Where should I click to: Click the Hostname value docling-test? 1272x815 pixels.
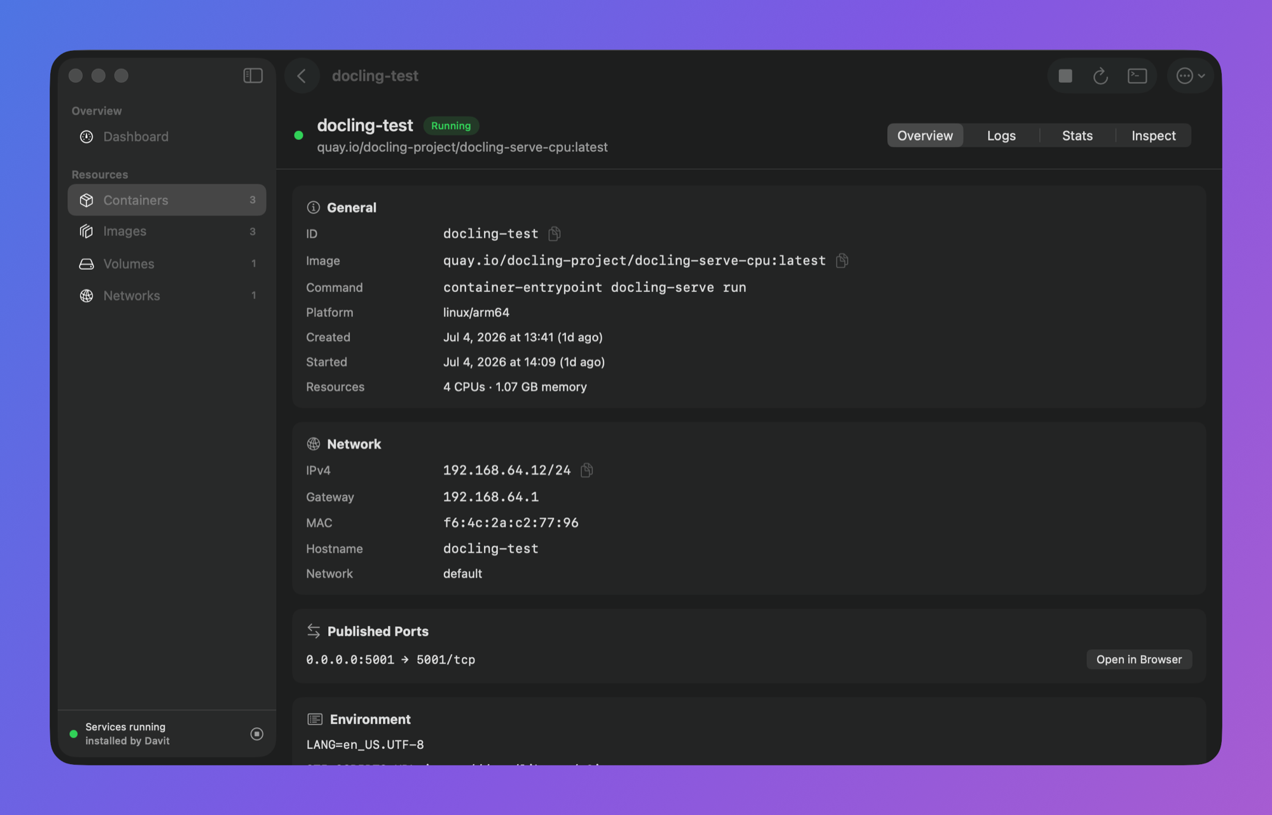click(x=491, y=548)
